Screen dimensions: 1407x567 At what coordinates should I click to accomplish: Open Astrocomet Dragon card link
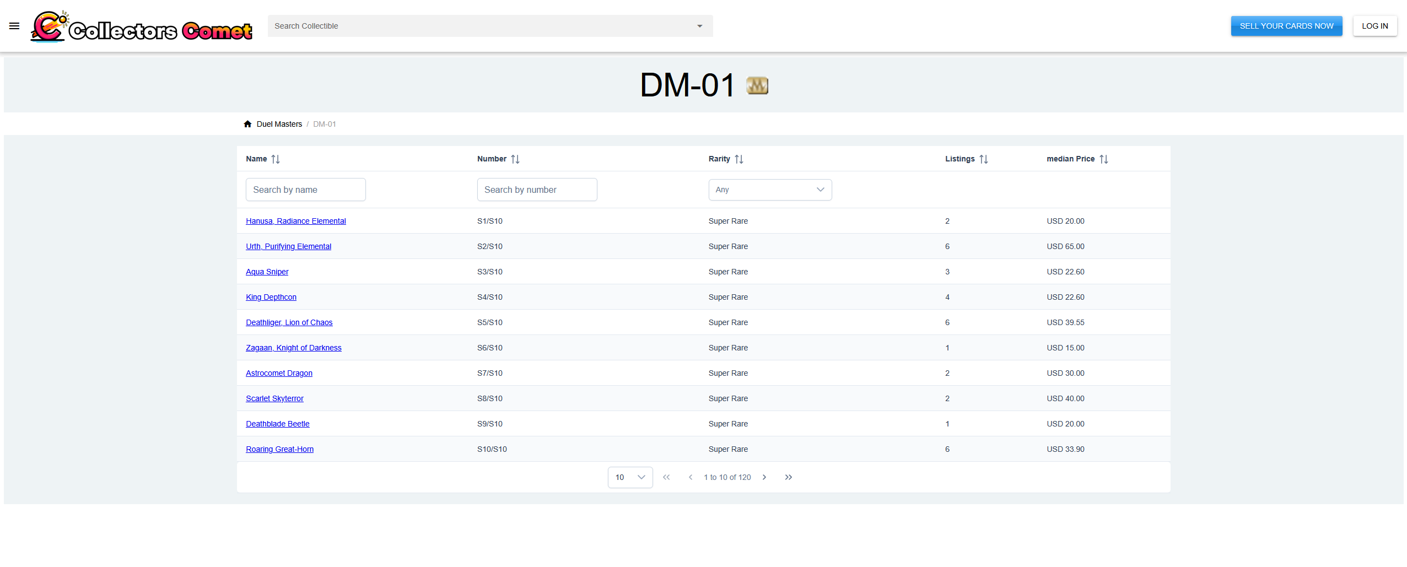pyautogui.click(x=279, y=373)
